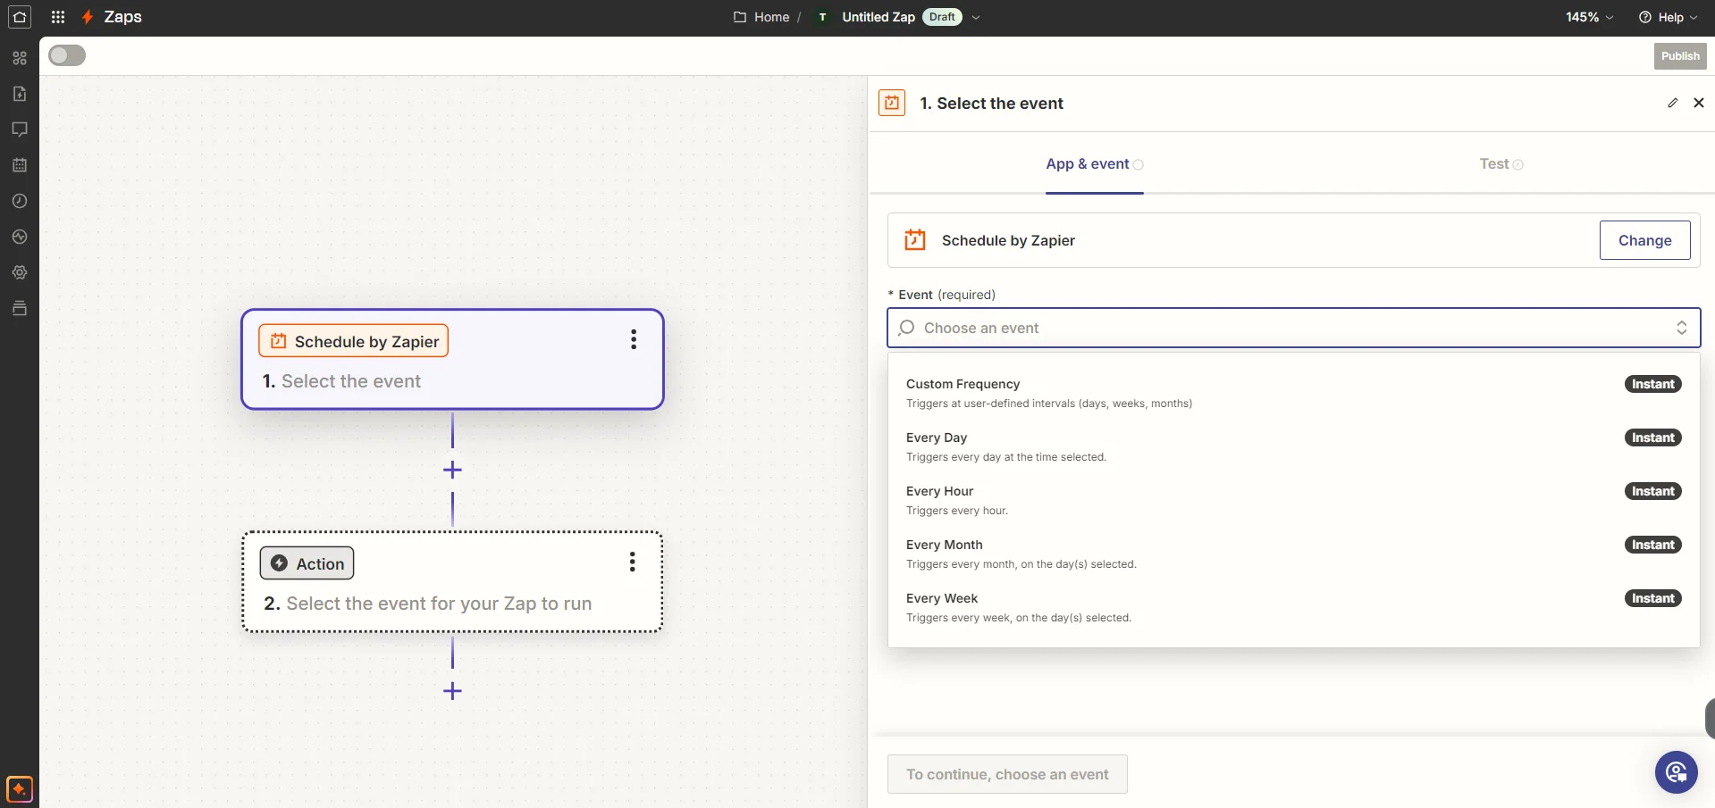Open the Zapier home icon
This screenshot has width=1715, height=808.
coord(20,17)
